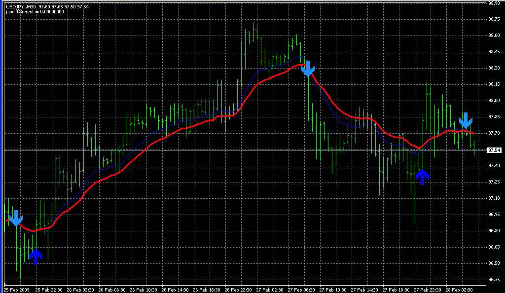Click the 96.35 price scale label

pyautogui.click(x=494, y=280)
